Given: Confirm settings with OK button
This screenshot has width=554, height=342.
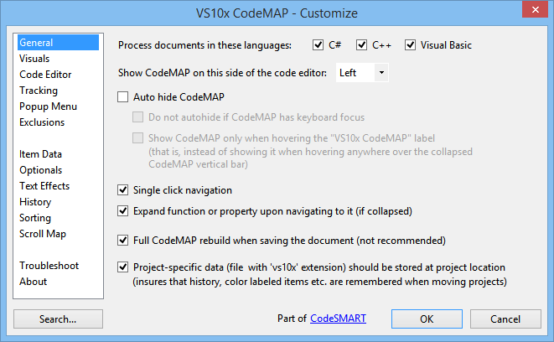Looking at the screenshot, I should 427,319.
